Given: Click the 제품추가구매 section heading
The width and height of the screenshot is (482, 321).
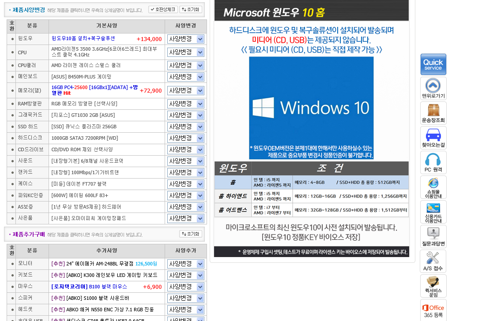Looking at the screenshot, I should 29,235.
